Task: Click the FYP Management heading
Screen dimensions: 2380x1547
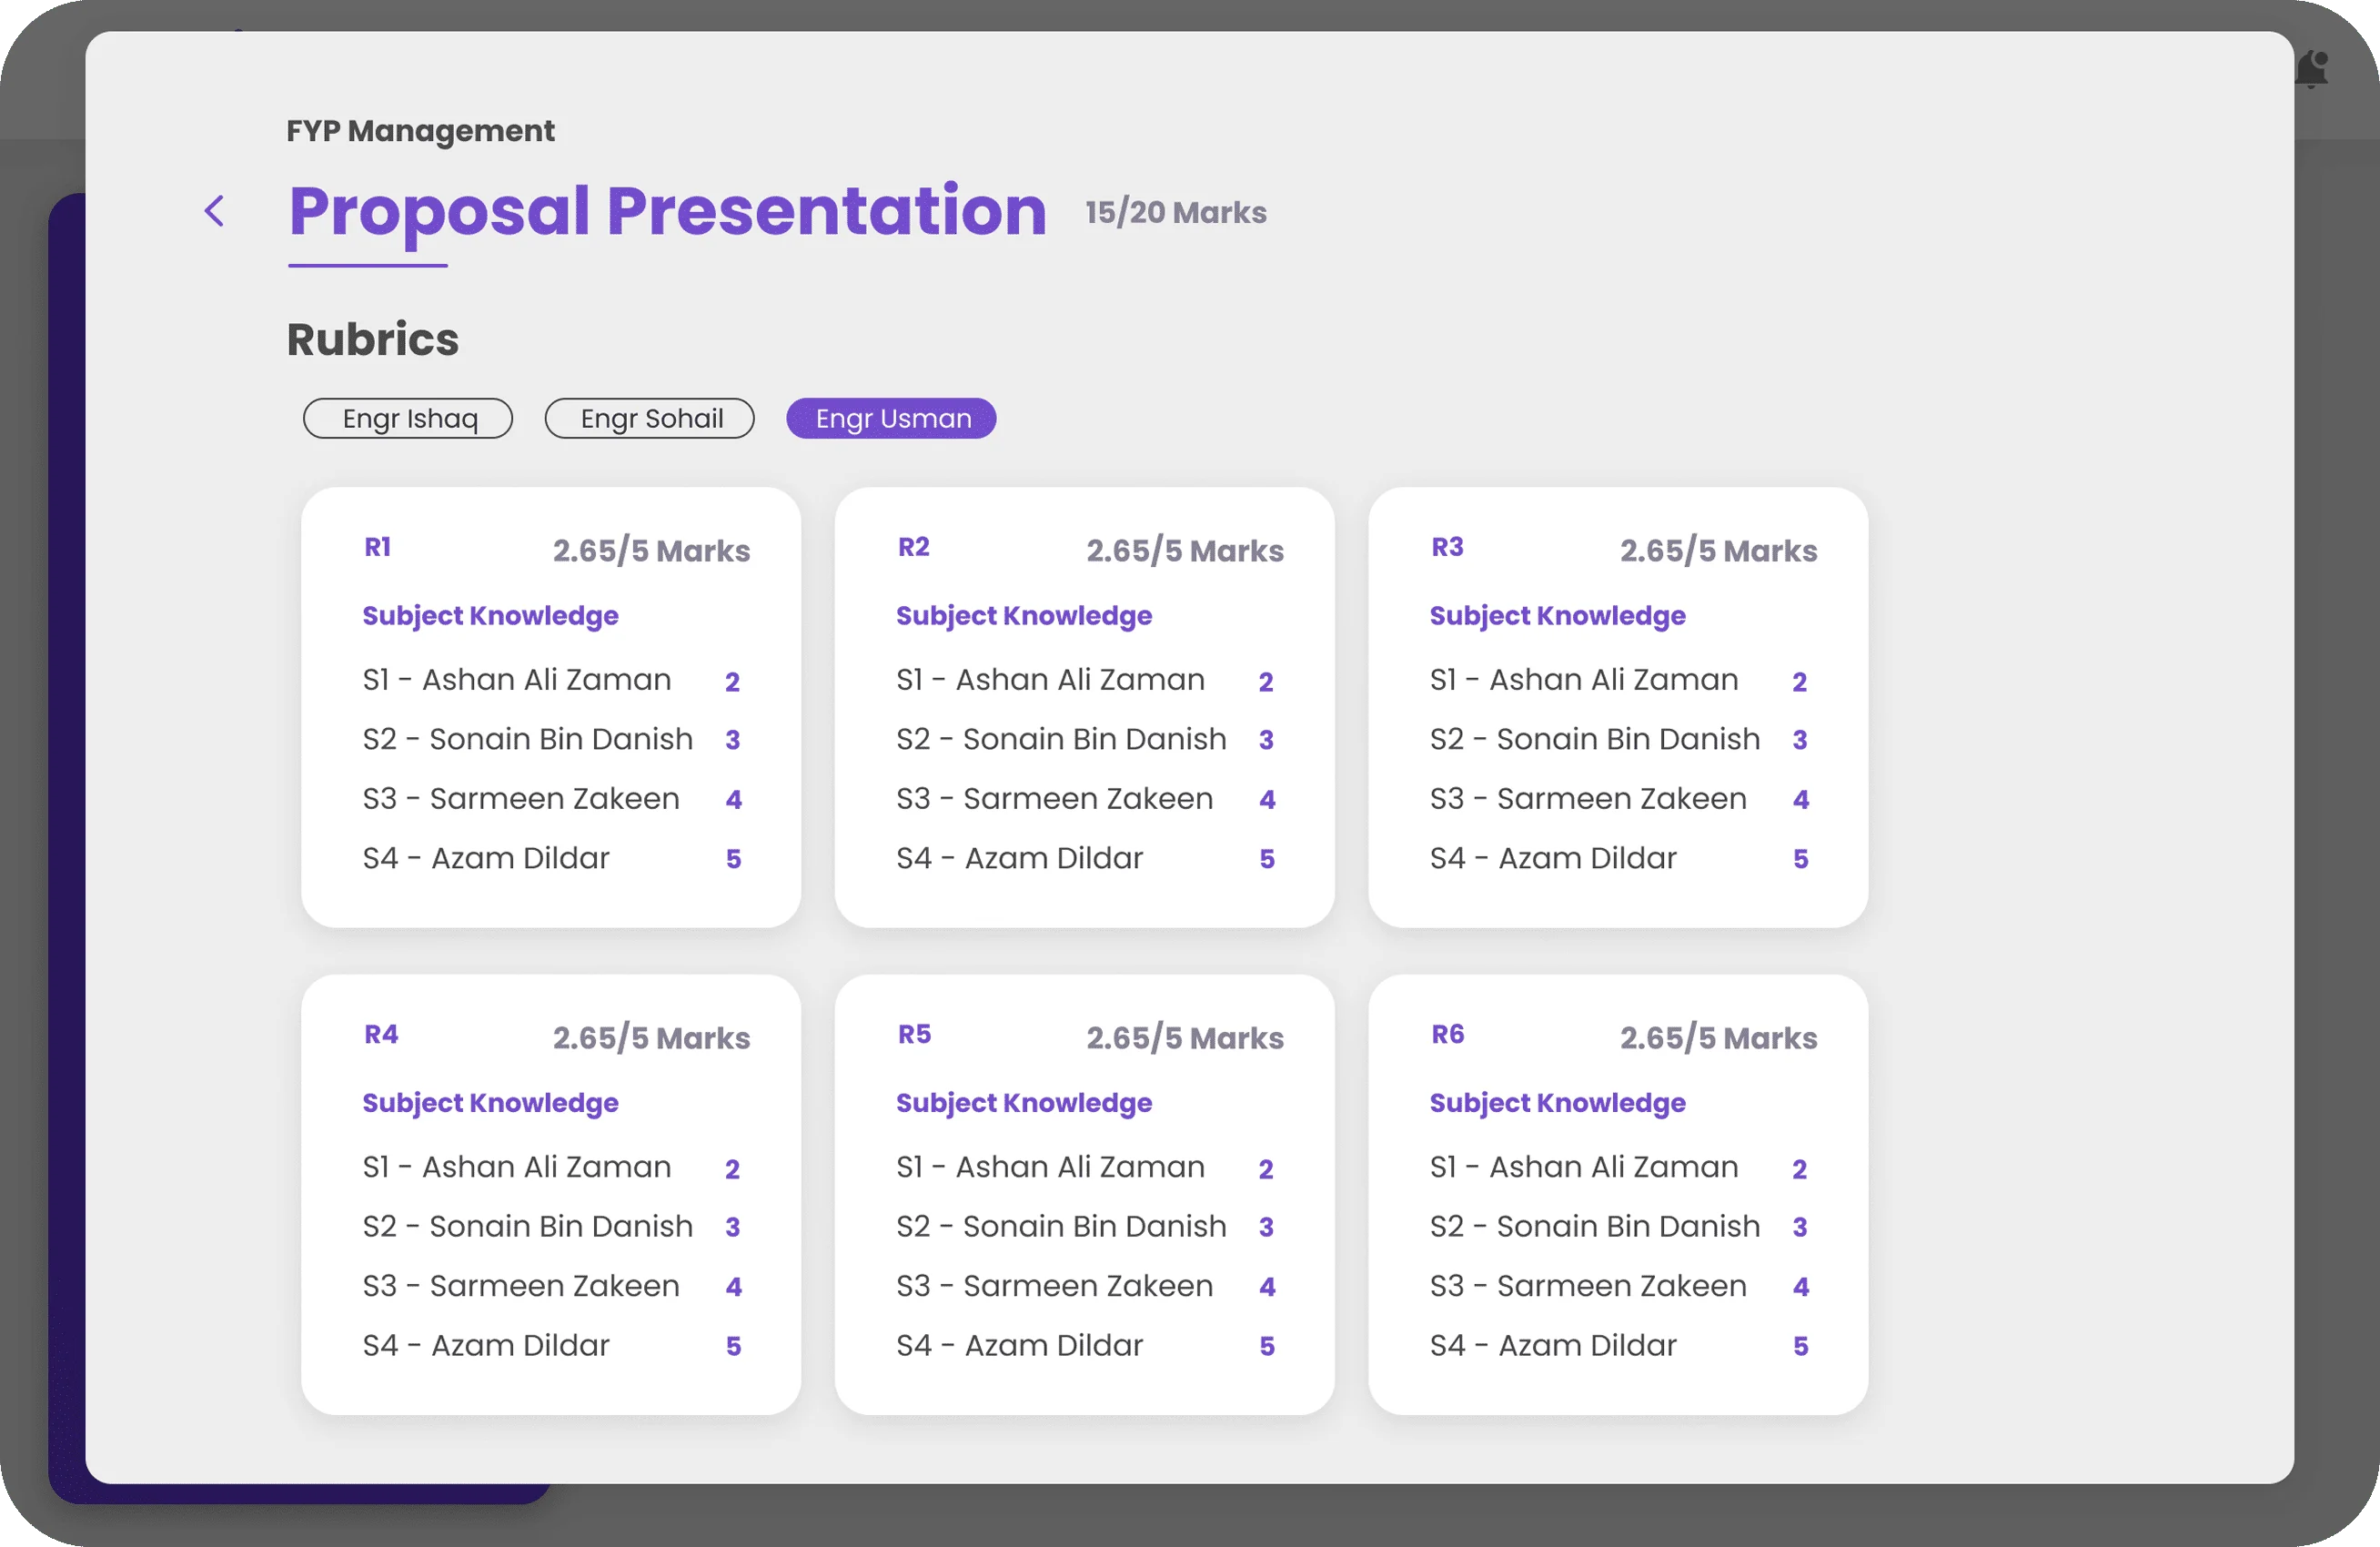Action: click(x=420, y=130)
